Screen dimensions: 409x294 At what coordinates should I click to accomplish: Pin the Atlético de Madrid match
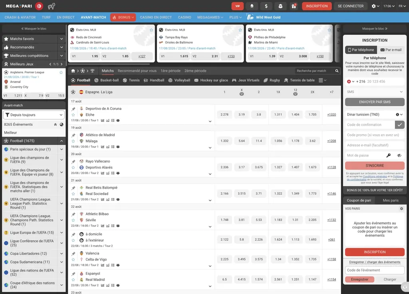tap(73, 135)
